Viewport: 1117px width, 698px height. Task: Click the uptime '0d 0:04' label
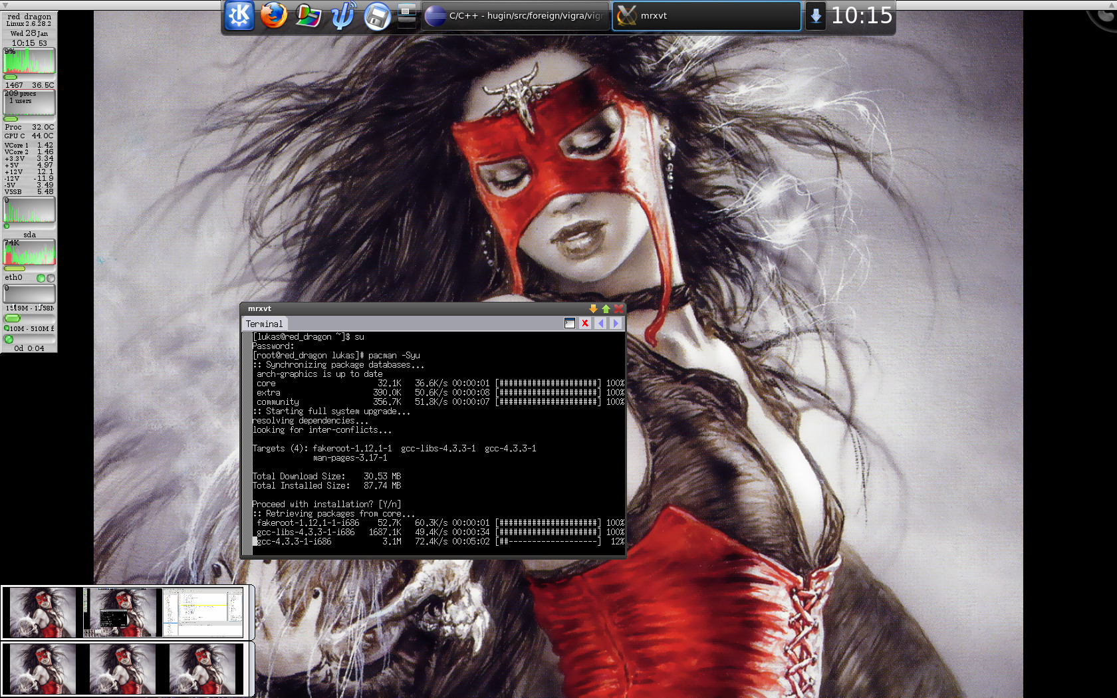[29, 348]
